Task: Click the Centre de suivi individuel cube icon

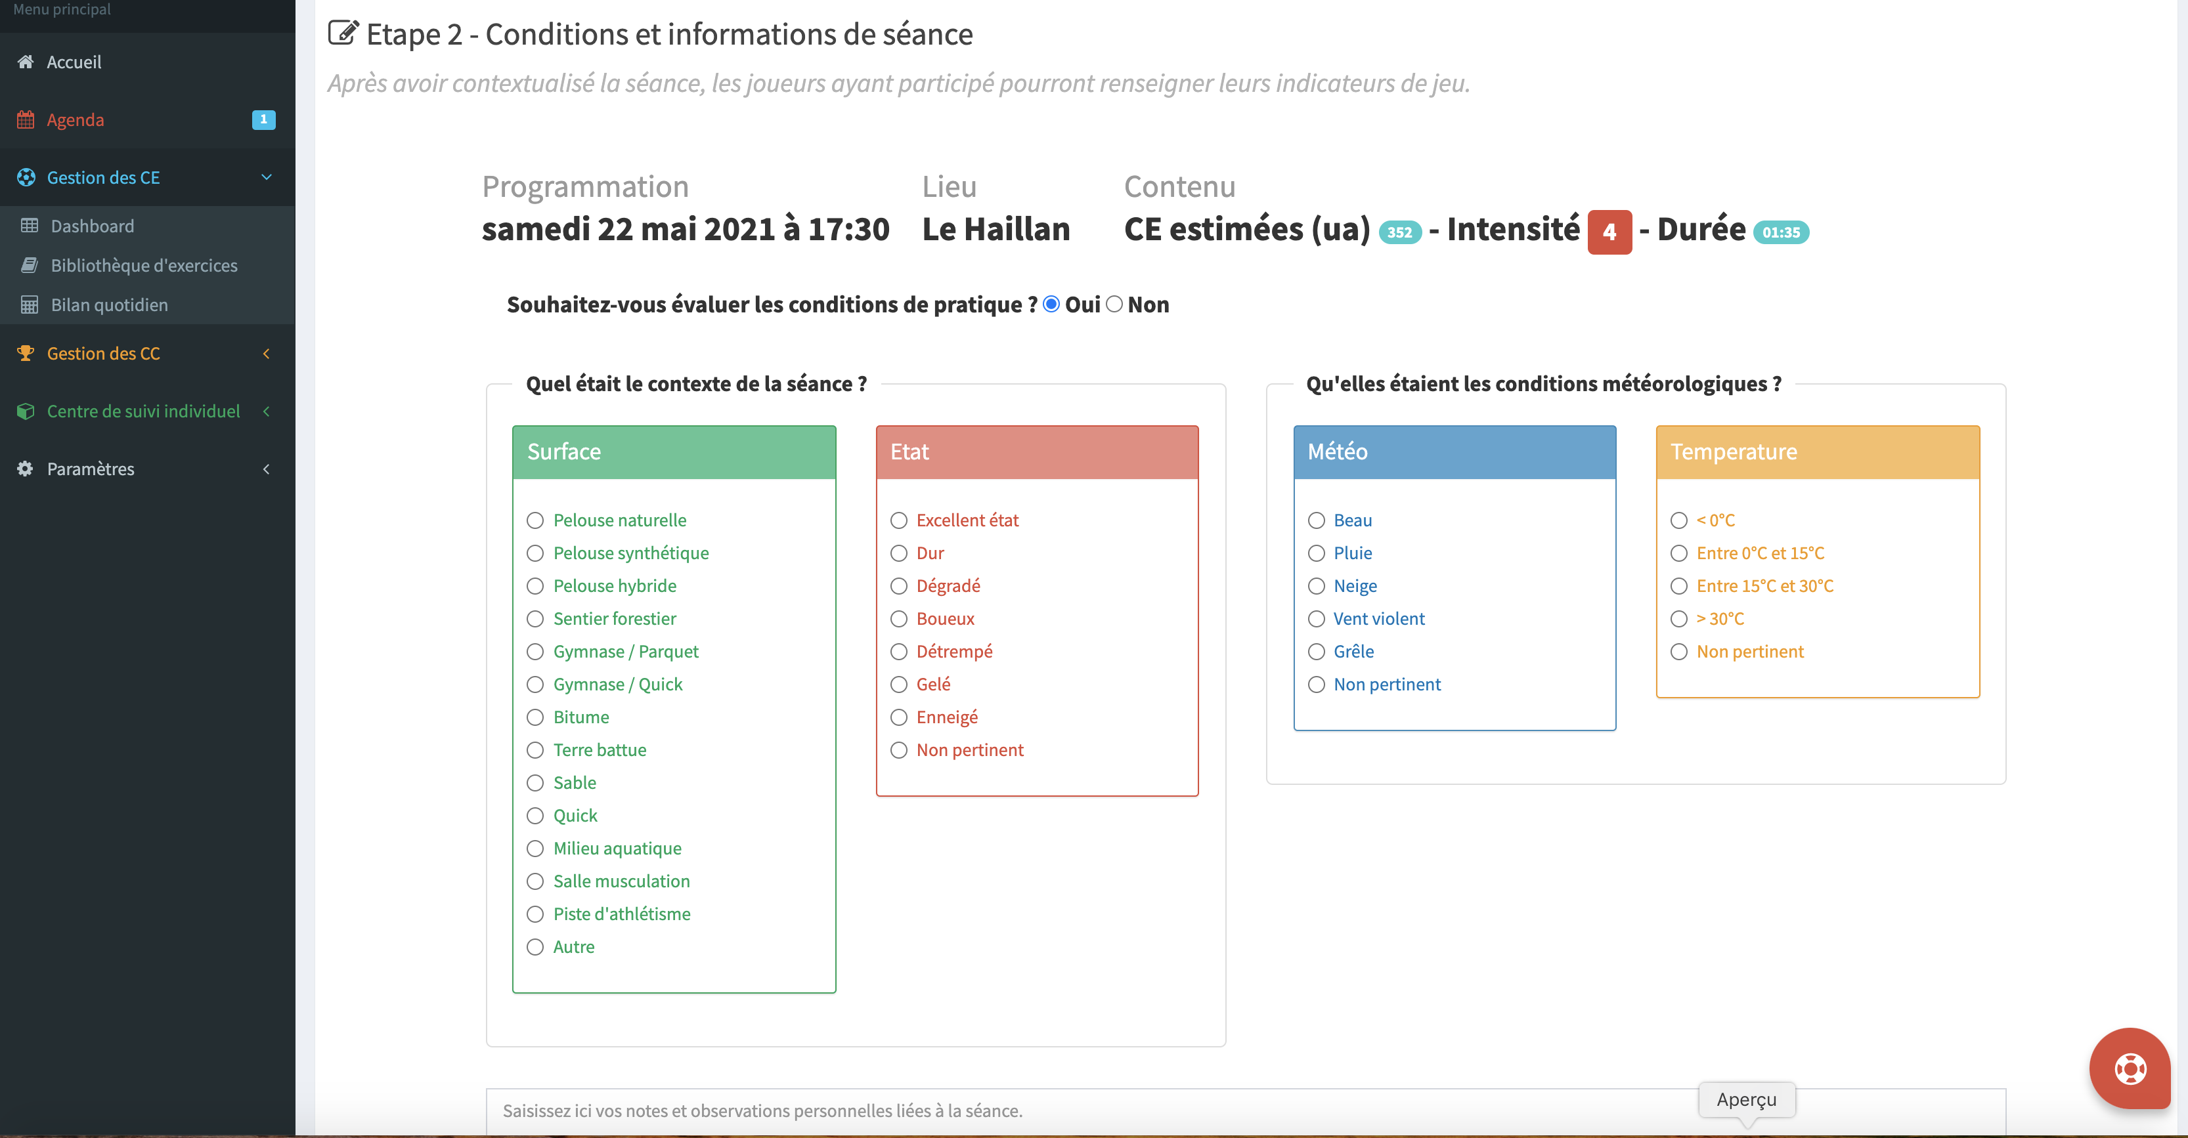Action: click(26, 411)
